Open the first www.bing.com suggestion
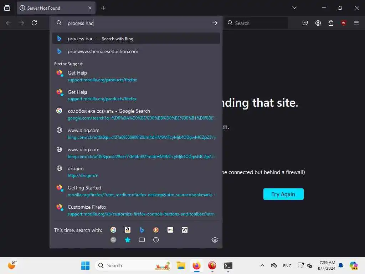 (136, 134)
